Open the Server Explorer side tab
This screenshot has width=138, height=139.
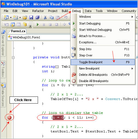click(x=3, y=43)
